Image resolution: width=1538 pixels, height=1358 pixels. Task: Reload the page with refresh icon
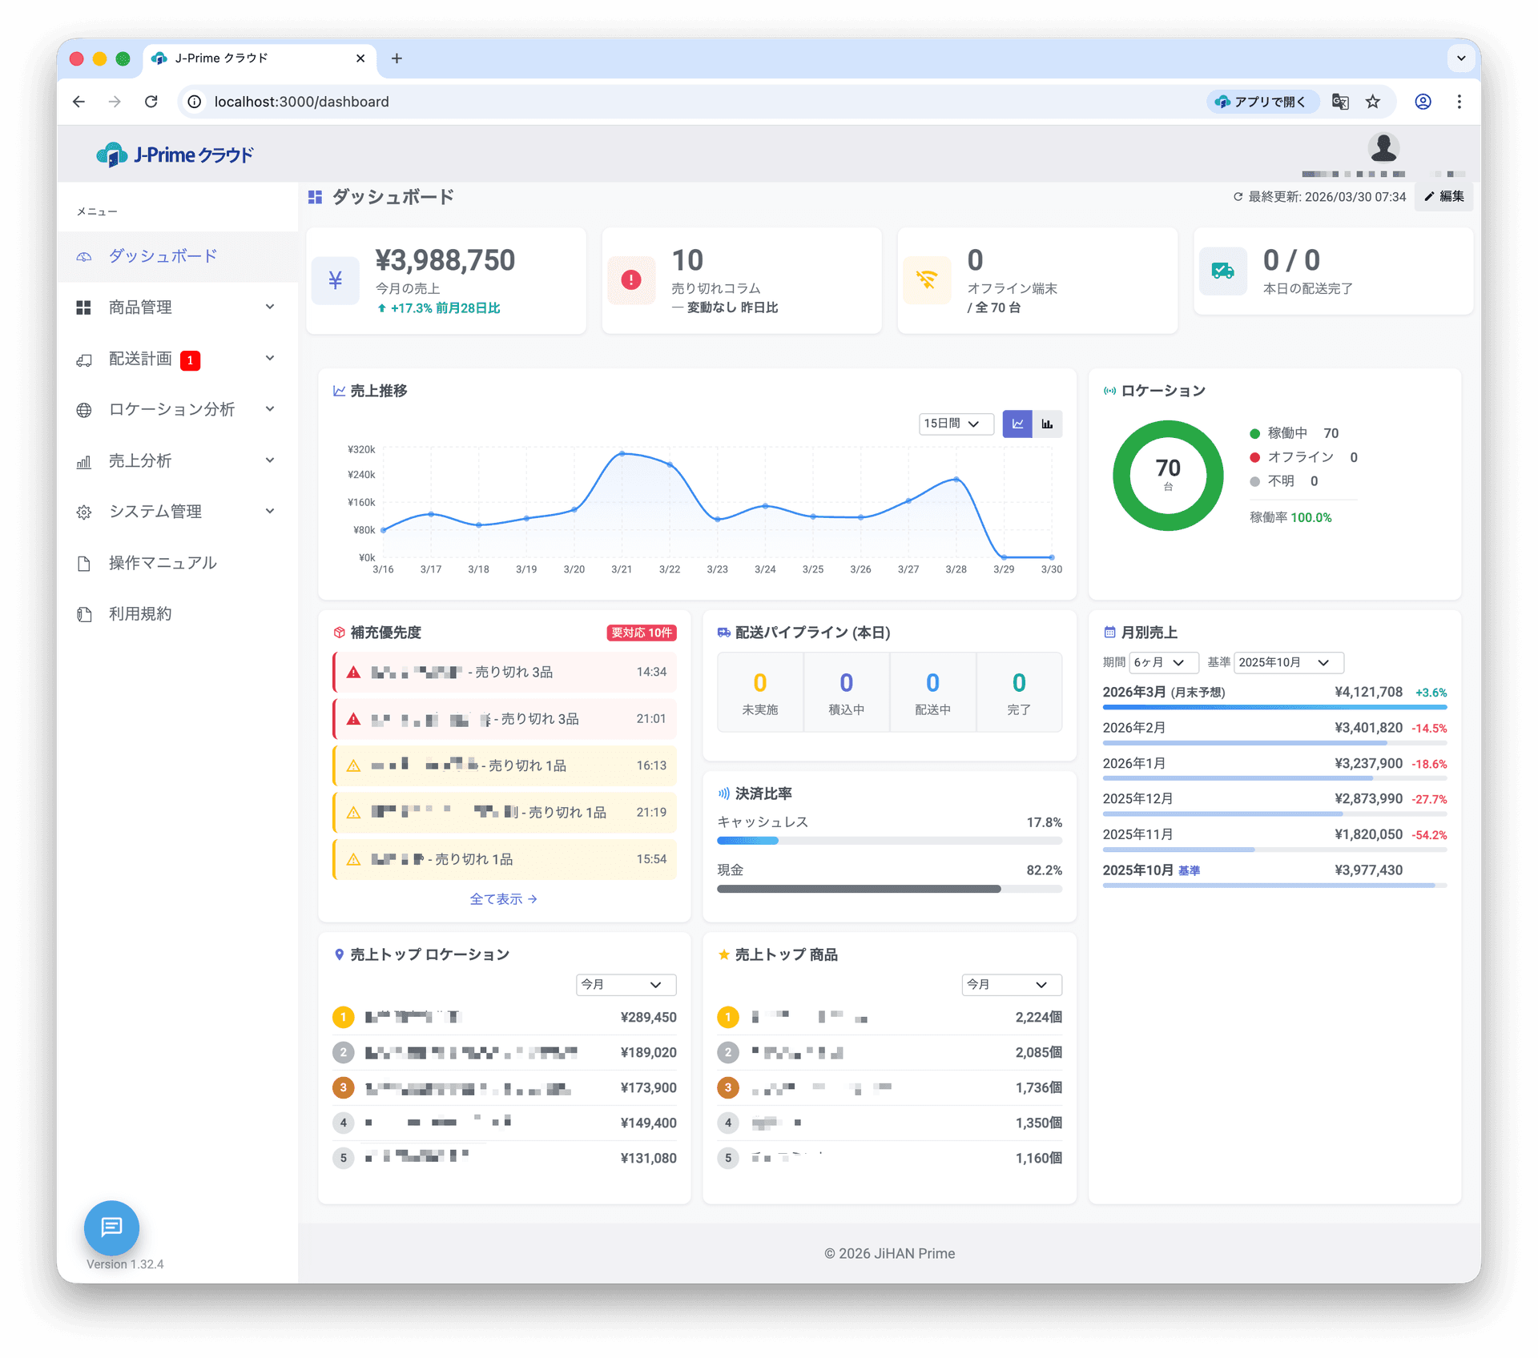point(151,102)
